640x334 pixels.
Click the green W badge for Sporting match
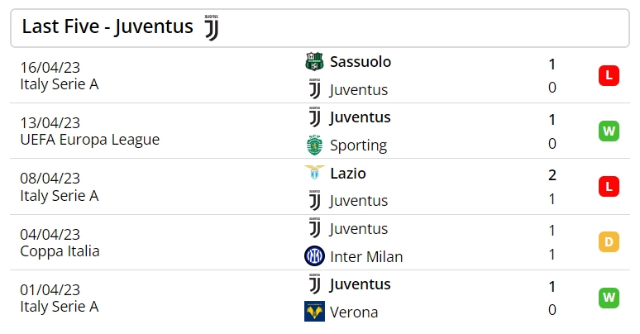click(x=609, y=131)
